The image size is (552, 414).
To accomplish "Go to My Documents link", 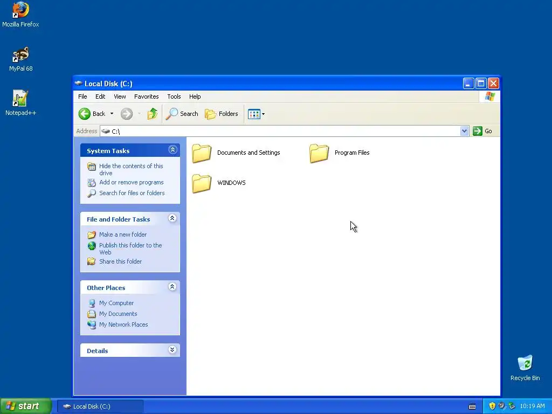I will click(x=118, y=314).
